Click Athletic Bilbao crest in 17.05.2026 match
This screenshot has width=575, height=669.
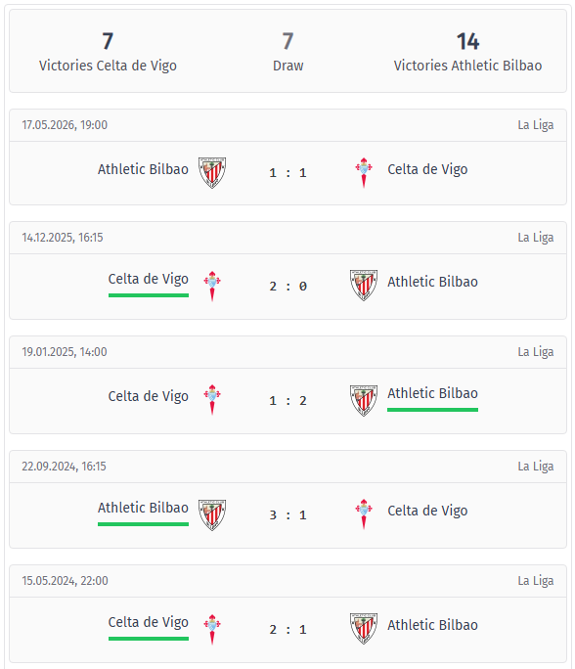[212, 173]
